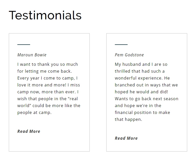Select the author name Maroun Bowie
Screen dimensions: 196x168
(x=32, y=55)
